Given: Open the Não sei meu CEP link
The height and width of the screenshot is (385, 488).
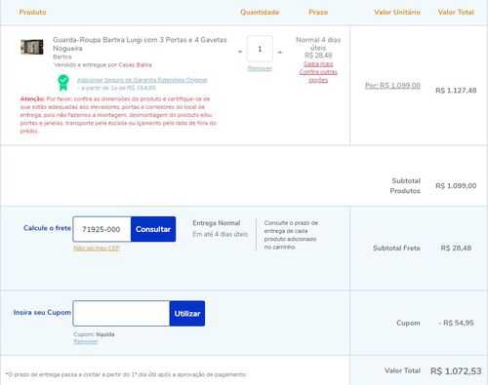Looking at the screenshot, I should 97,248.
